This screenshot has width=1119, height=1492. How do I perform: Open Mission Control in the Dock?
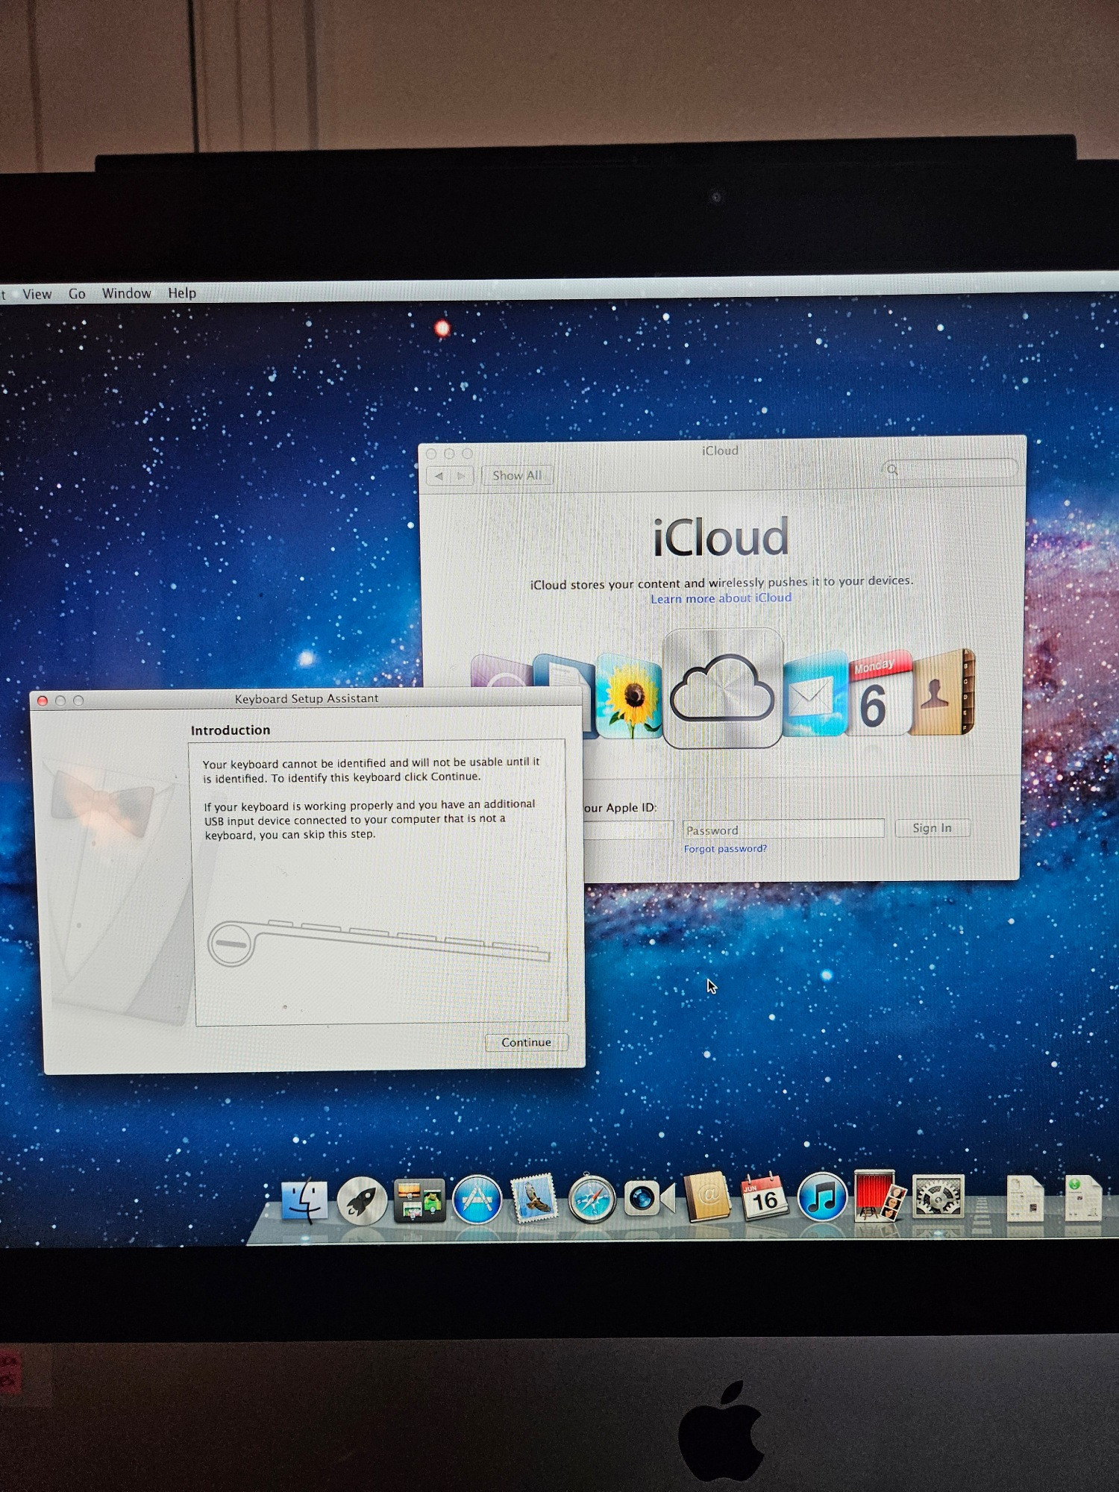click(x=419, y=1200)
